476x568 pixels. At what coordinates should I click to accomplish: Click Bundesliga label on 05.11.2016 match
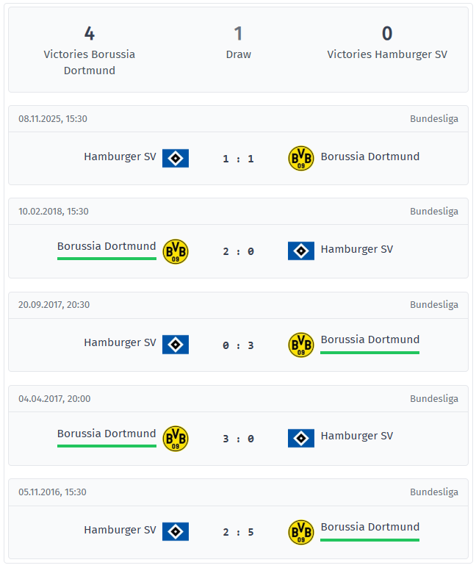pos(433,492)
